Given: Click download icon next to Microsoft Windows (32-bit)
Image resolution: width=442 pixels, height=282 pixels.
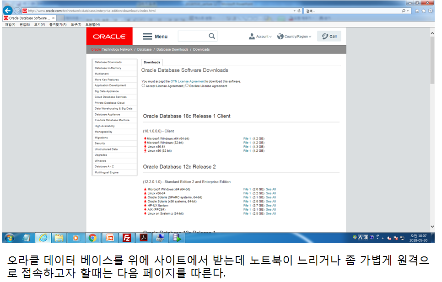Looking at the screenshot, I should 145,143.
